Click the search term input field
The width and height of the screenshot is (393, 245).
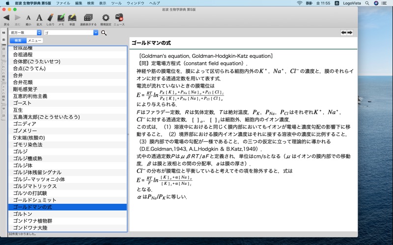tap(69, 32)
